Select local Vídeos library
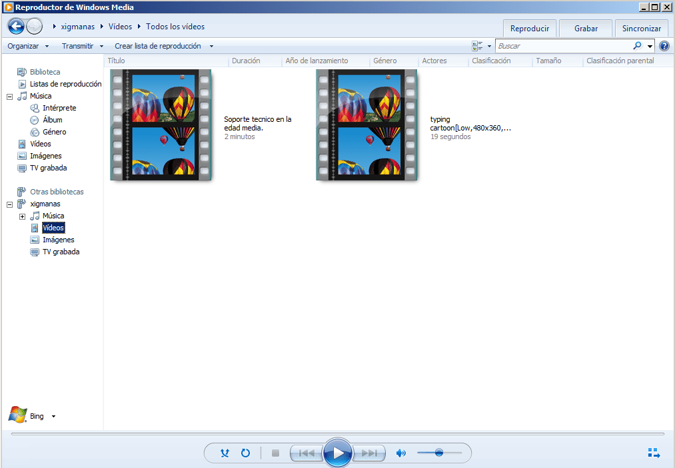Viewport: 675px width, 468px height. point(40,144)
